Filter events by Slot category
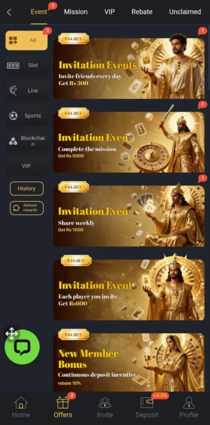210x425 pixels. pos(26,65)
